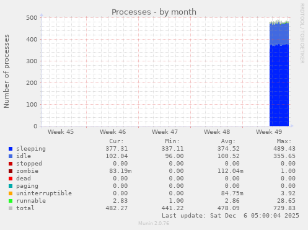Click the 'uninterruptible' legend label

[44, 193]
